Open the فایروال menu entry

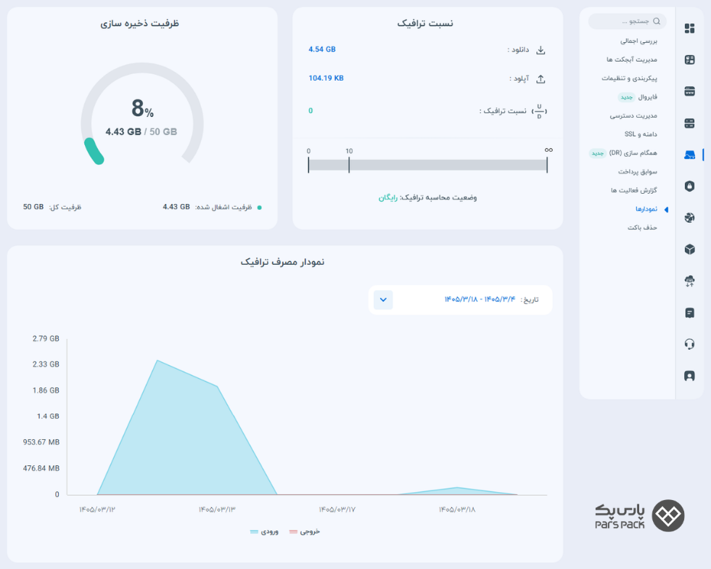[647, 97]
